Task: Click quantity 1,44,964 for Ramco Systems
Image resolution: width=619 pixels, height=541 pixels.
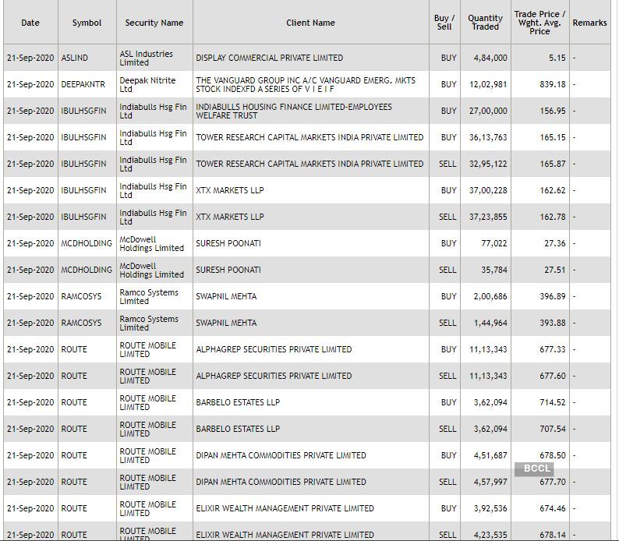Action: (490, 323)
